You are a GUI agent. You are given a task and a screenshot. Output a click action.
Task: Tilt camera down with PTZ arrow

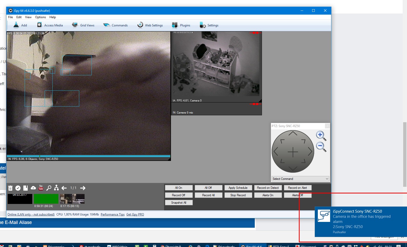293,169
